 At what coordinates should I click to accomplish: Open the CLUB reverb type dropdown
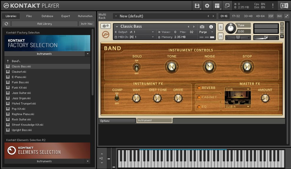(x=238, y=89)
